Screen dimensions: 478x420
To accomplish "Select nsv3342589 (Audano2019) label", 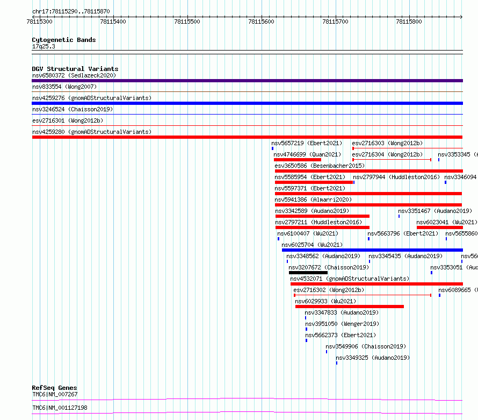I will (312, 211).
